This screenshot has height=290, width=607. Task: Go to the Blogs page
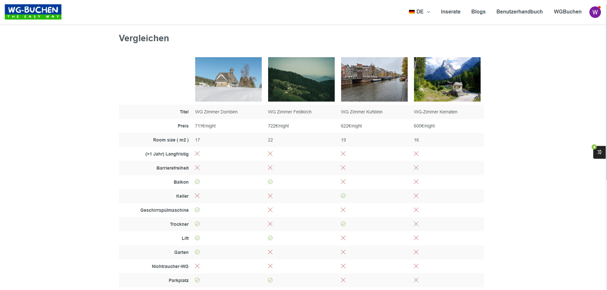(x=478, y=12)
